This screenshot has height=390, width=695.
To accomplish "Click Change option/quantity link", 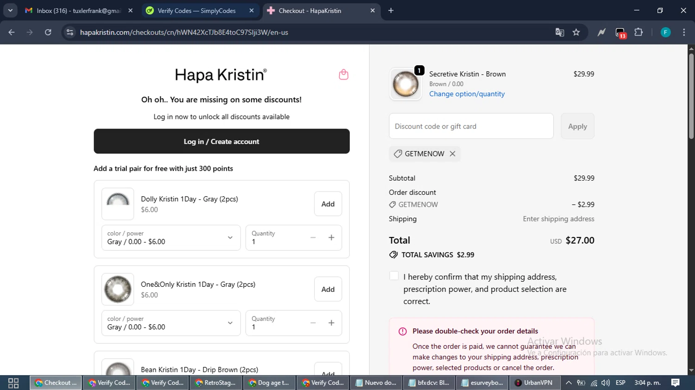I will (x=467, y=94).
